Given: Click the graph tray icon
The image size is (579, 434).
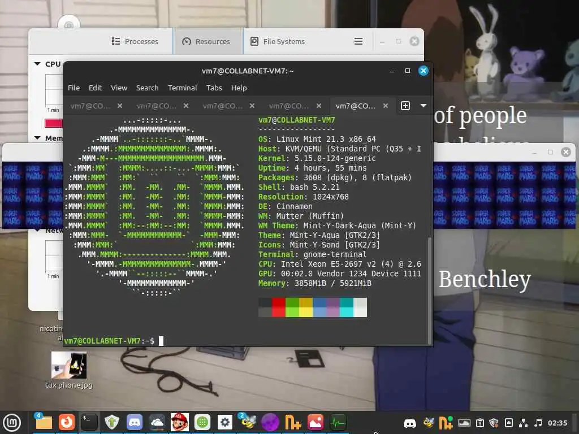Looking at the screenshot, I should point(464,423).
